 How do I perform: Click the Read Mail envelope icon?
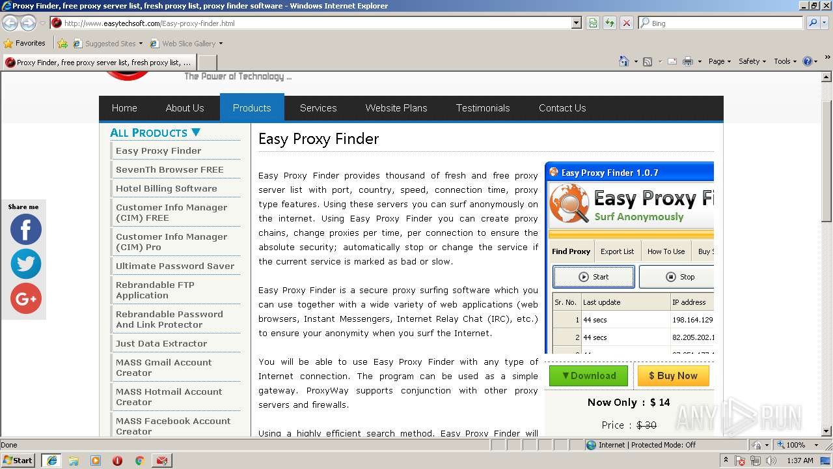[x=672, y=61]
